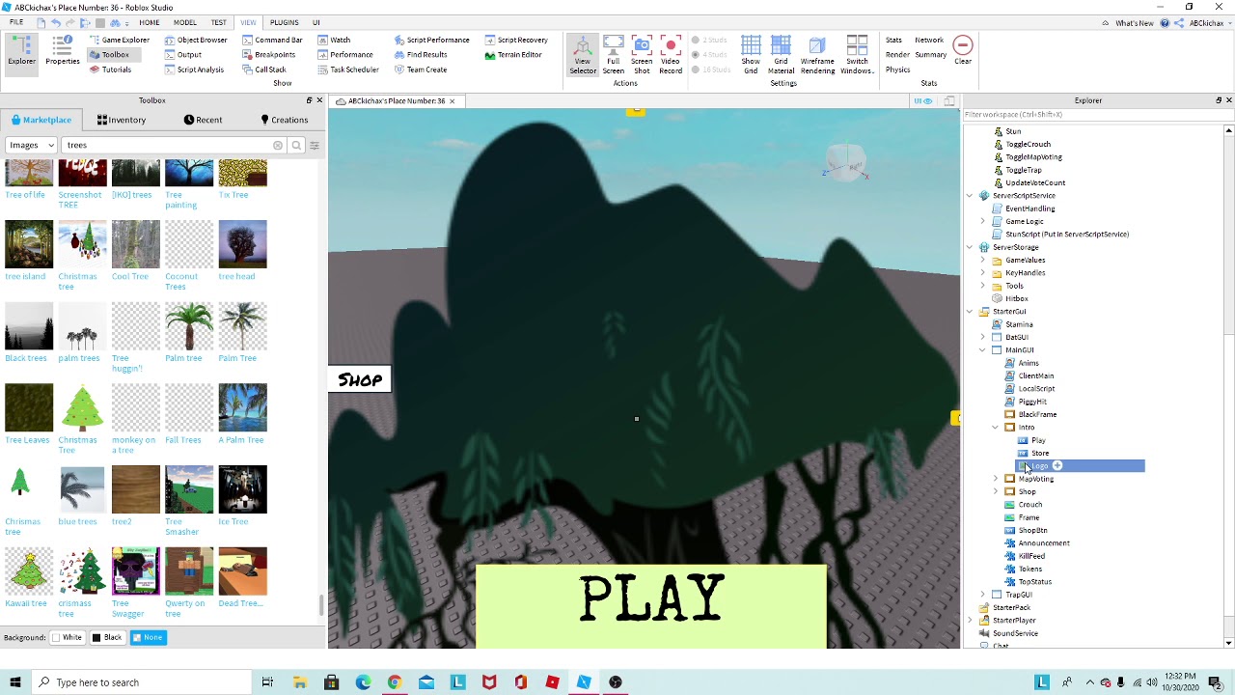Open the Team Create window
The width and height of the screenshot is (1235, 695).
coord(420,69)
